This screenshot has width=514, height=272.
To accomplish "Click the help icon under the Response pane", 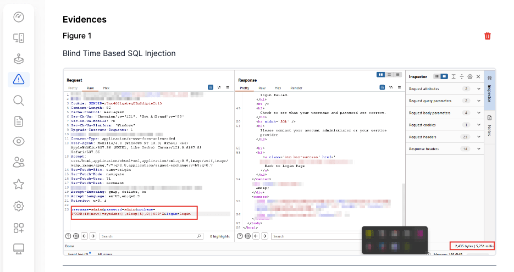I will (x=240, y=236).
